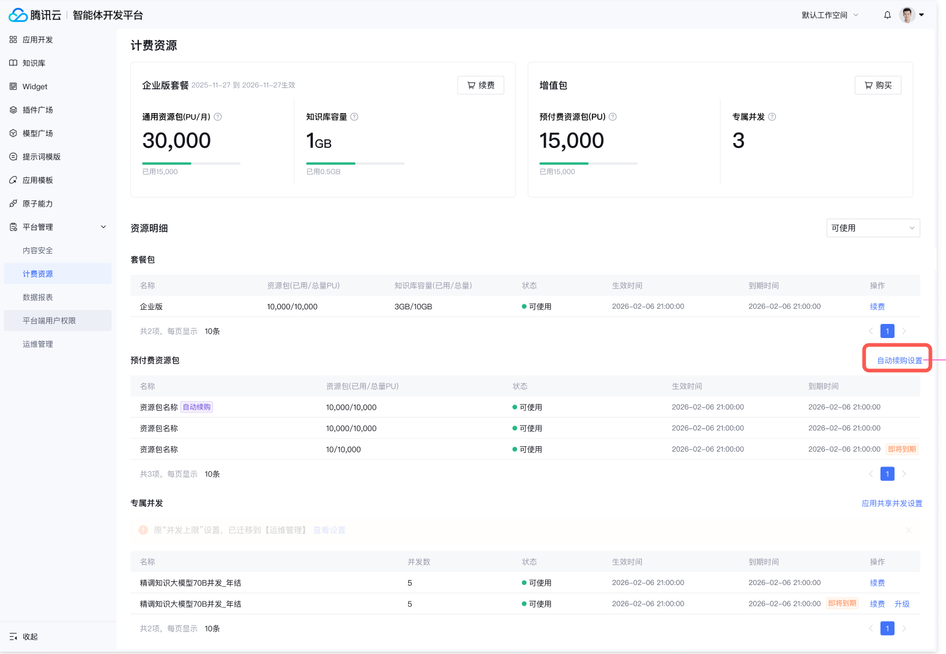The image size is (946, 654).
Task: Click 升级 for the expiring concurrency row
Action: tap(901, 604)
